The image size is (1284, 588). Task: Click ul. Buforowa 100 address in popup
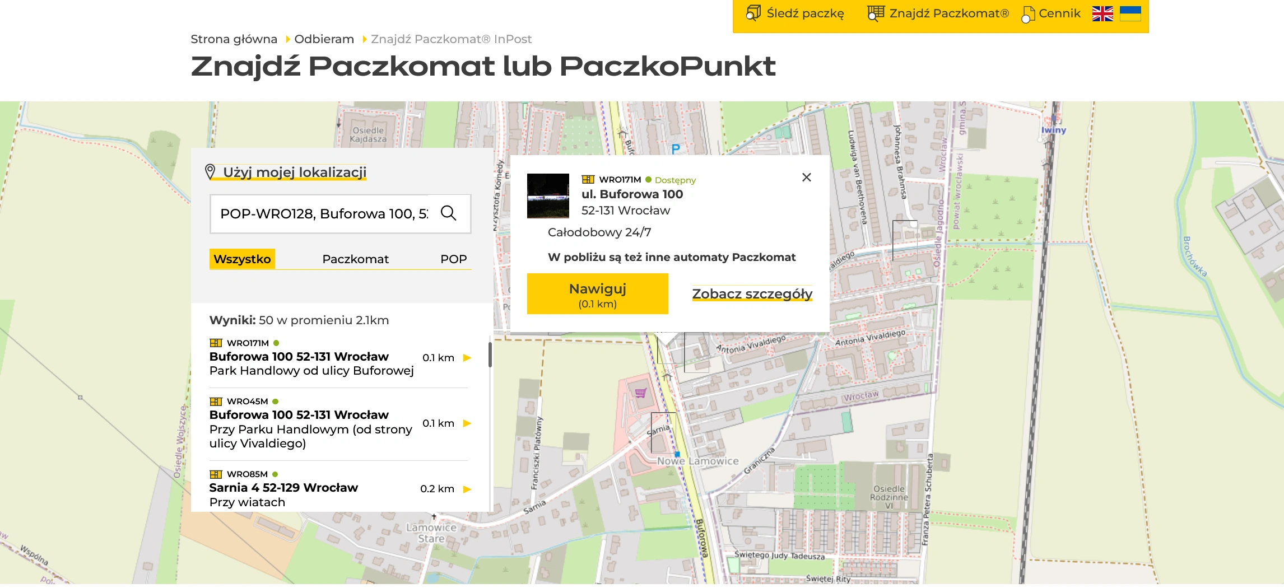[632, 194]
